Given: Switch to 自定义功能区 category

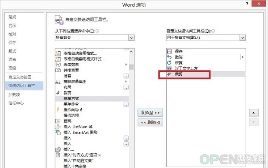Looking at the screenshot, I should (20, 77).
